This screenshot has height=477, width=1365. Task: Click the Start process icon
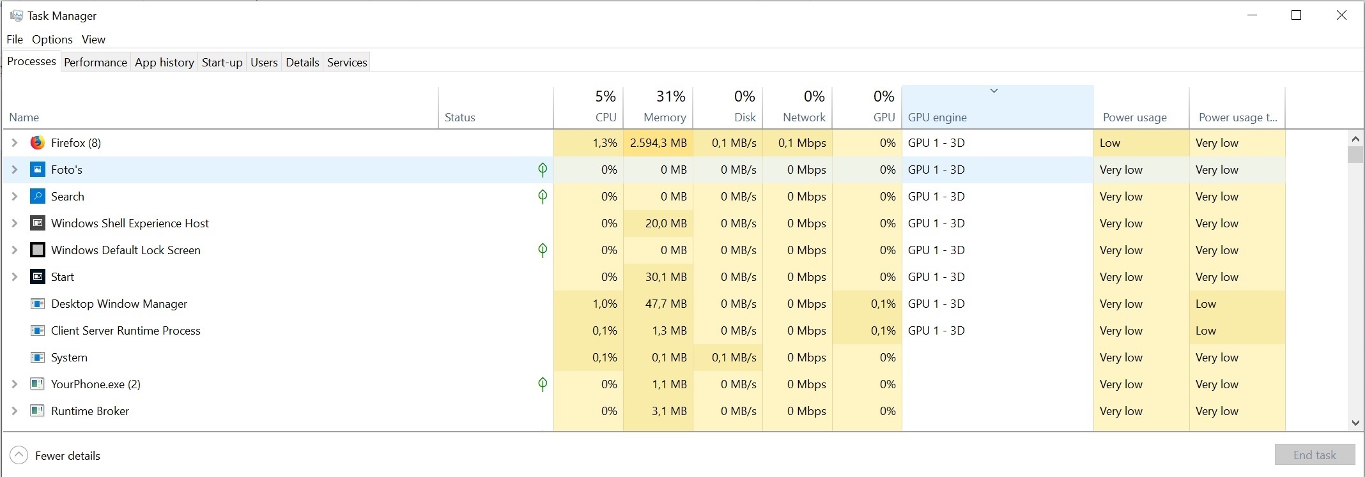[38, 277]
